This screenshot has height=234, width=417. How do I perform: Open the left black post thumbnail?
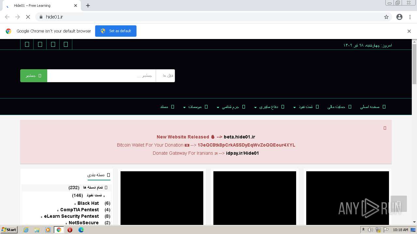[162, 198]
